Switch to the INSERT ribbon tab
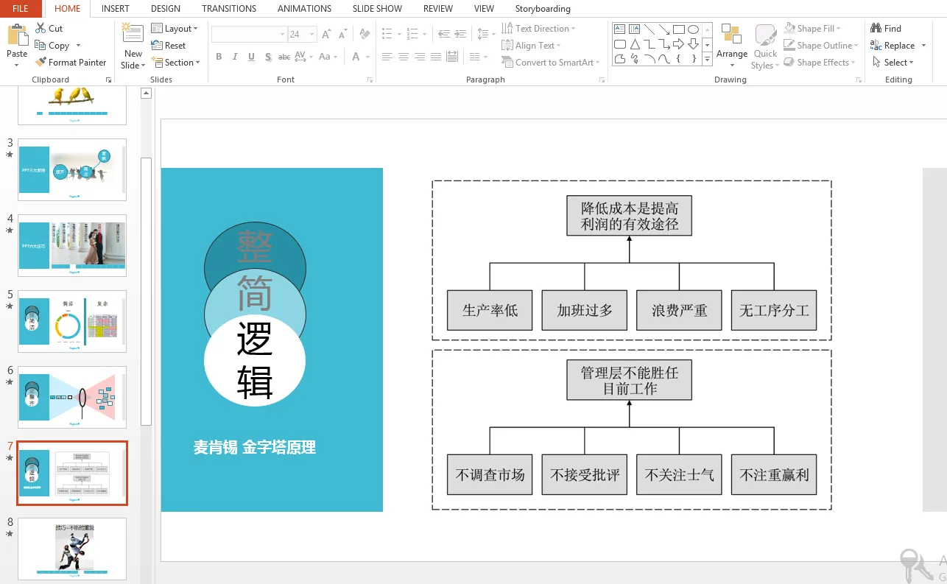This screenshot has width=947, height=584. pos(115,9)
